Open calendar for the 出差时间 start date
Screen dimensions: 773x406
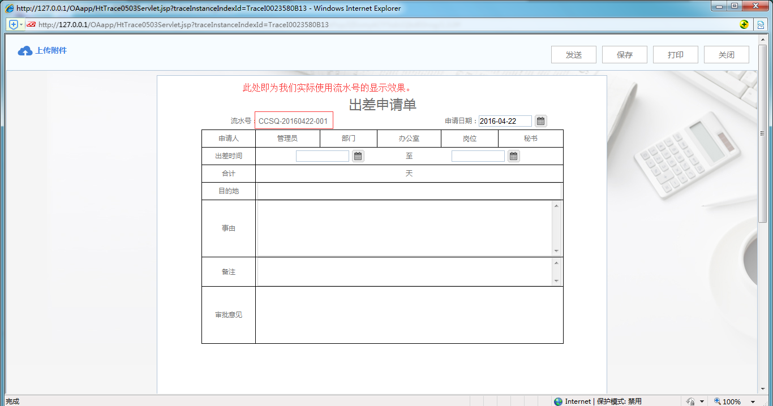pos(358,156)
